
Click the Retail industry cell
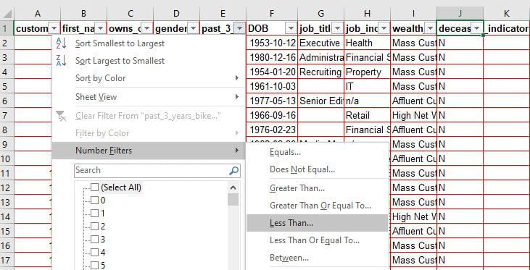367,115
